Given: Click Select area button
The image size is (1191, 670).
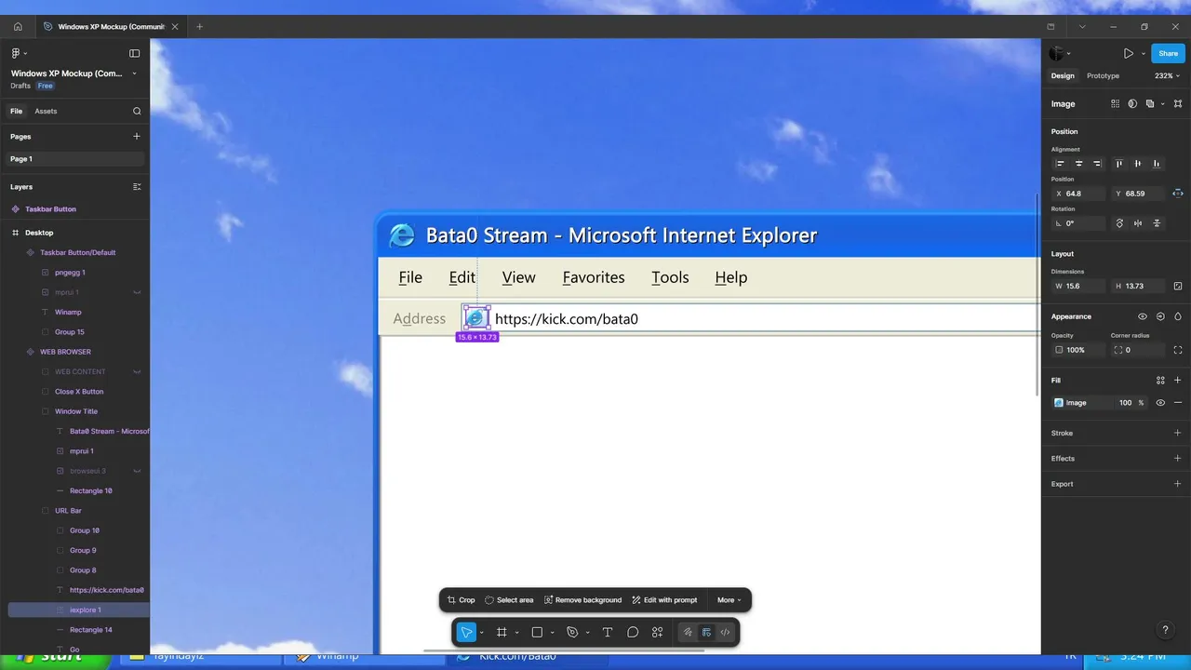Looking at the screenshot, I should pos(509,600).
